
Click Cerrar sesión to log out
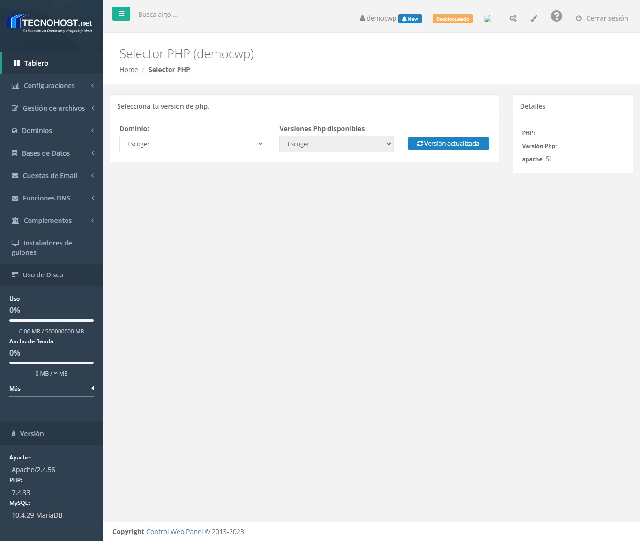(x=602, y=18)
